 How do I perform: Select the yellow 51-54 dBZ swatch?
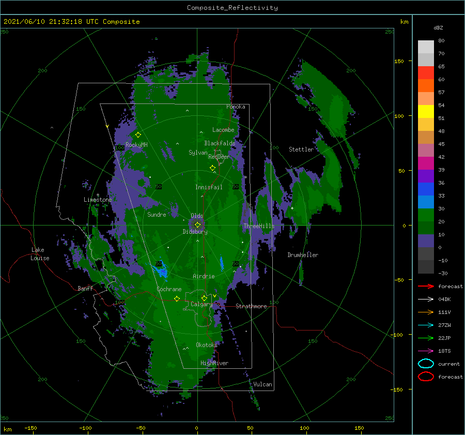tap(426, 112)
